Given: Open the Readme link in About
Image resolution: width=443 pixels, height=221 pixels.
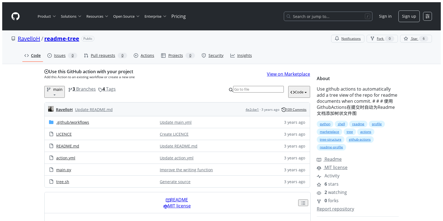Looking at the screenshot, I should (329, 159).
